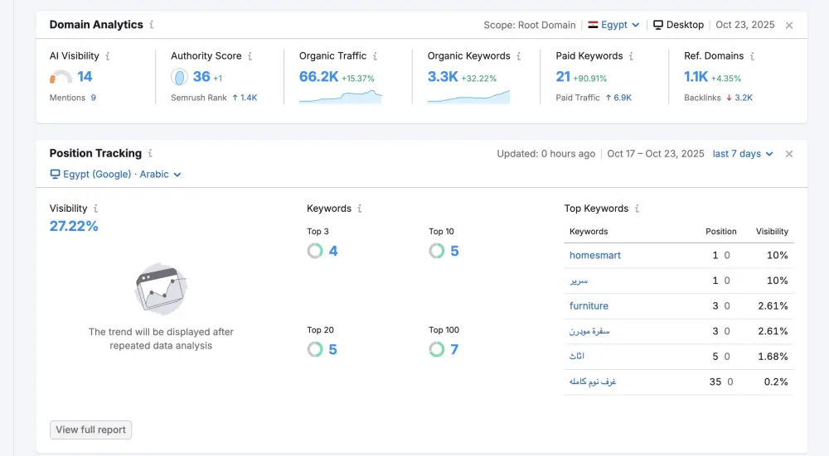Click the Paid Keywords info icon

click(x=631, y=56)
